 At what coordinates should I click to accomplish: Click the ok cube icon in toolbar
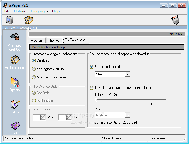coord(175,20)
